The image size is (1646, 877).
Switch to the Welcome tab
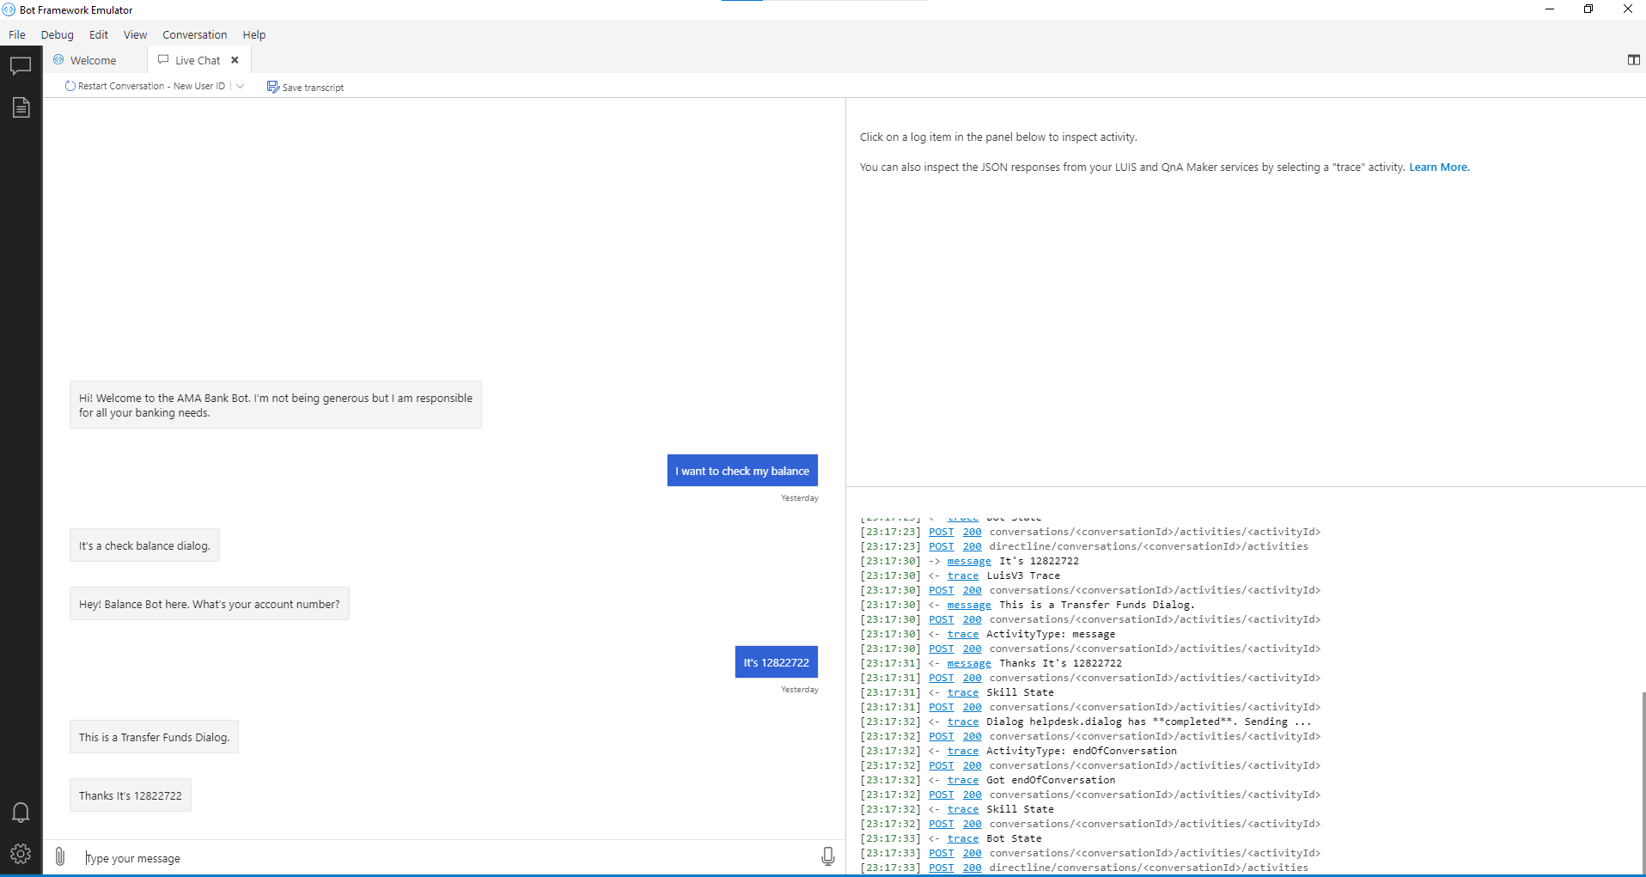(x=94, y=60)
